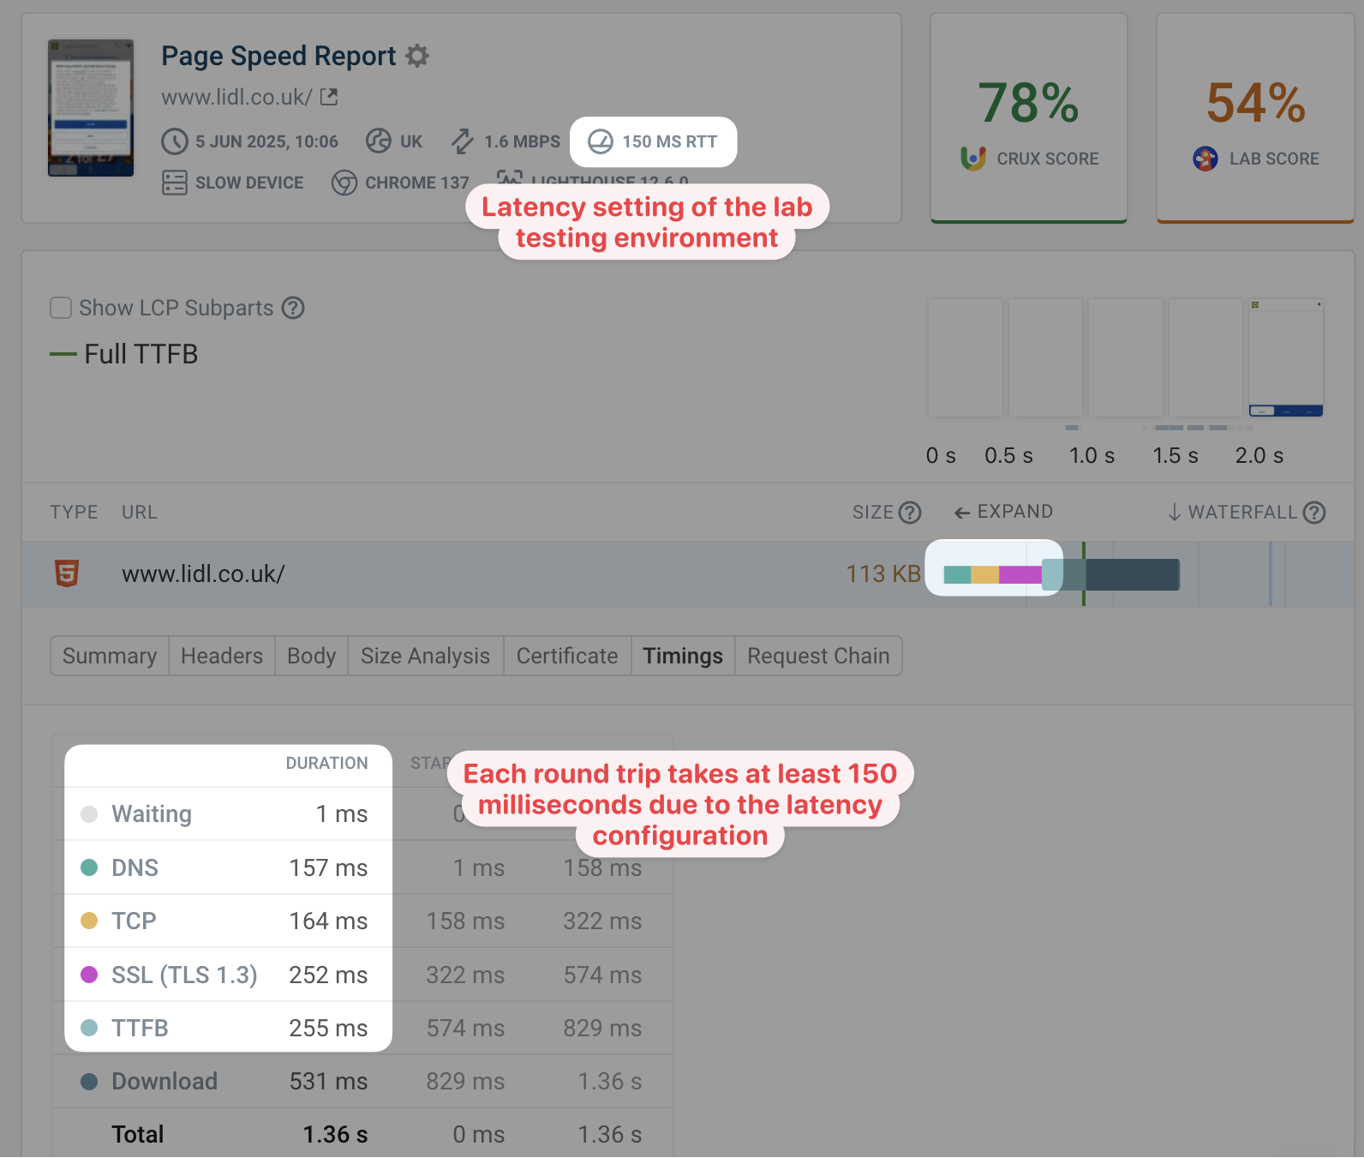Click the page screenshot thumbnail in header
The height and width of the screenshot is (1158, 1364).
tap(91, 108)
